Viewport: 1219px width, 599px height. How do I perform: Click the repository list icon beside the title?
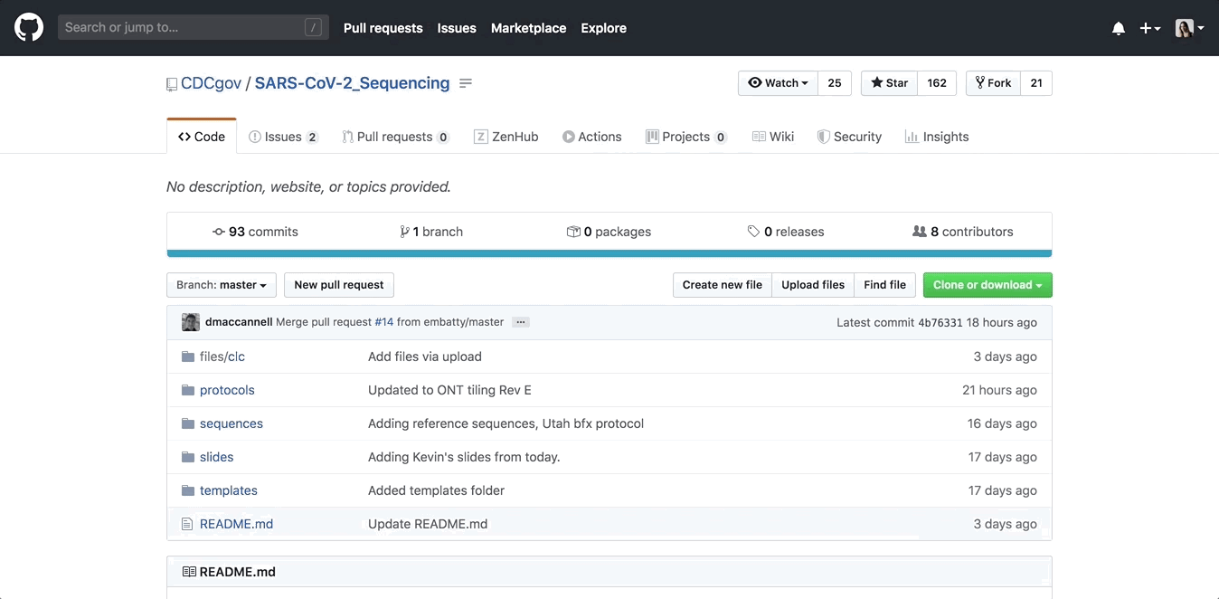[x=466, y=83]
